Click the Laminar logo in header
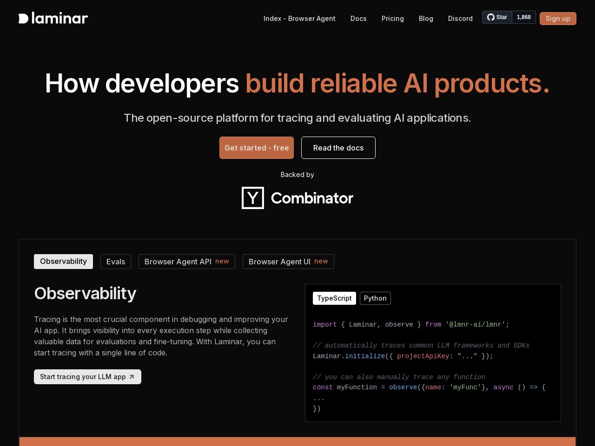This screenshot has height=446, width=595. pyautogui.click(x=53, y=18)
